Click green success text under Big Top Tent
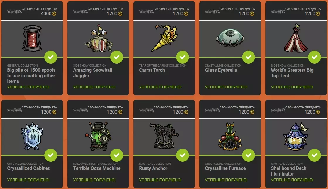 pos(292,87)
